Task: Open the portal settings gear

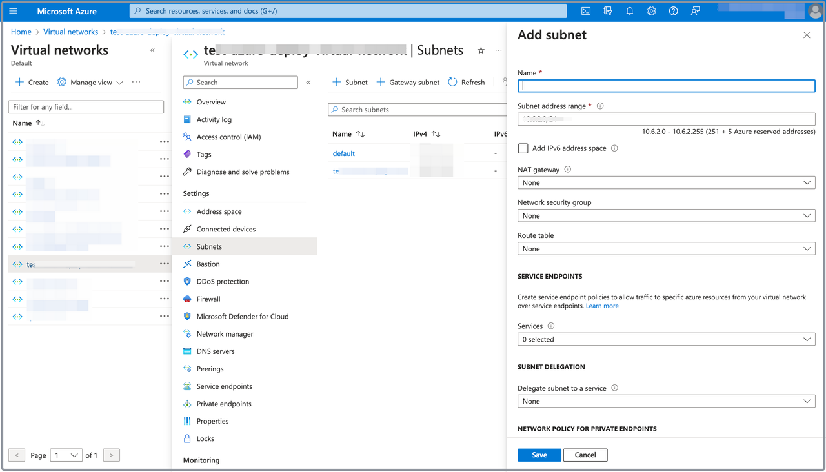Action: 651,11
